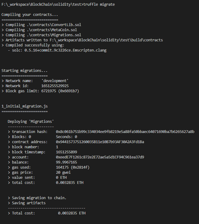Click the MetaCoin.sol compile path

click(x=52, y=30)
